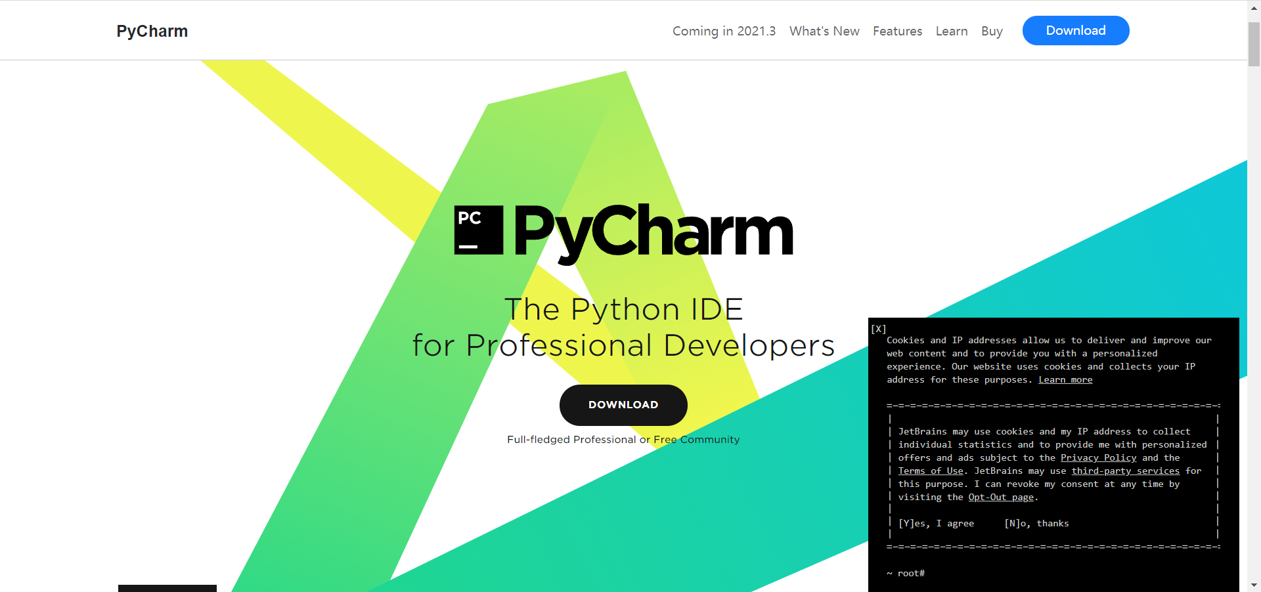Click 'The Python IDE' headline

click(x=624, y=309)
